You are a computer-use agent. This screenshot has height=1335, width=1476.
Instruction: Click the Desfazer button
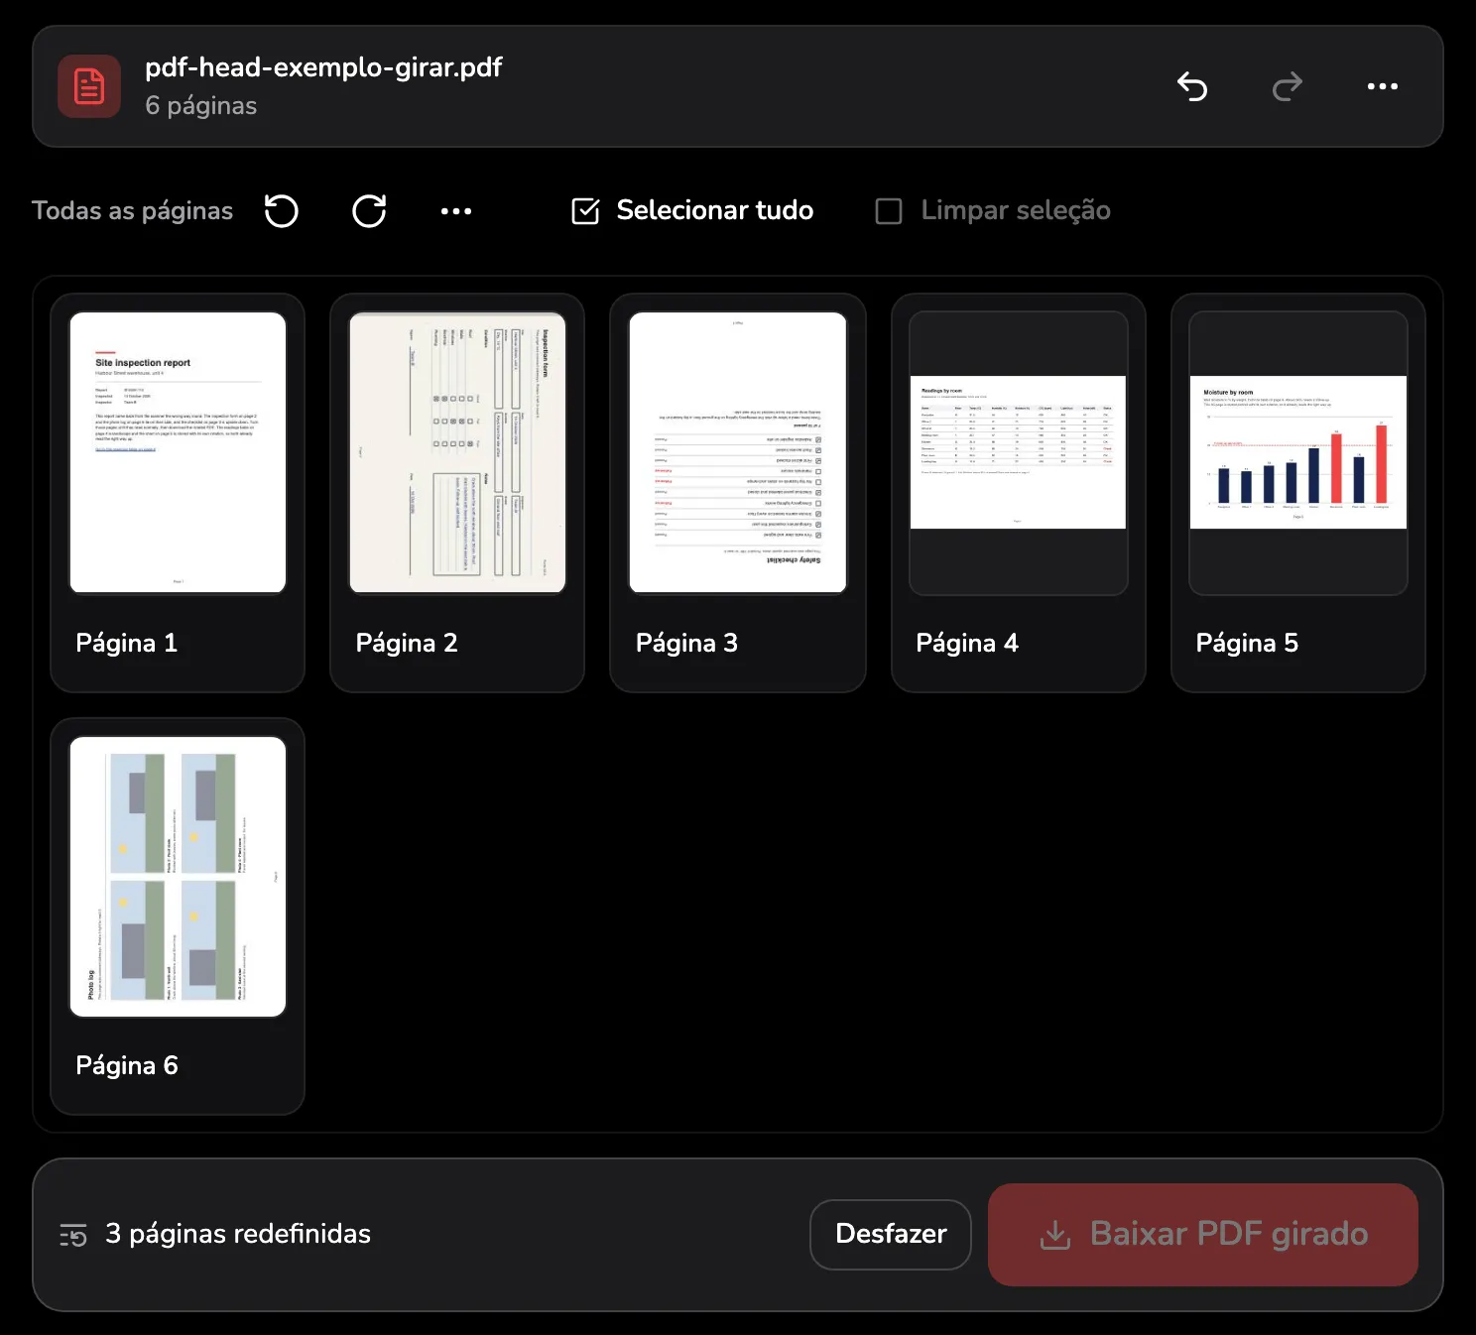coord(891,1234)
